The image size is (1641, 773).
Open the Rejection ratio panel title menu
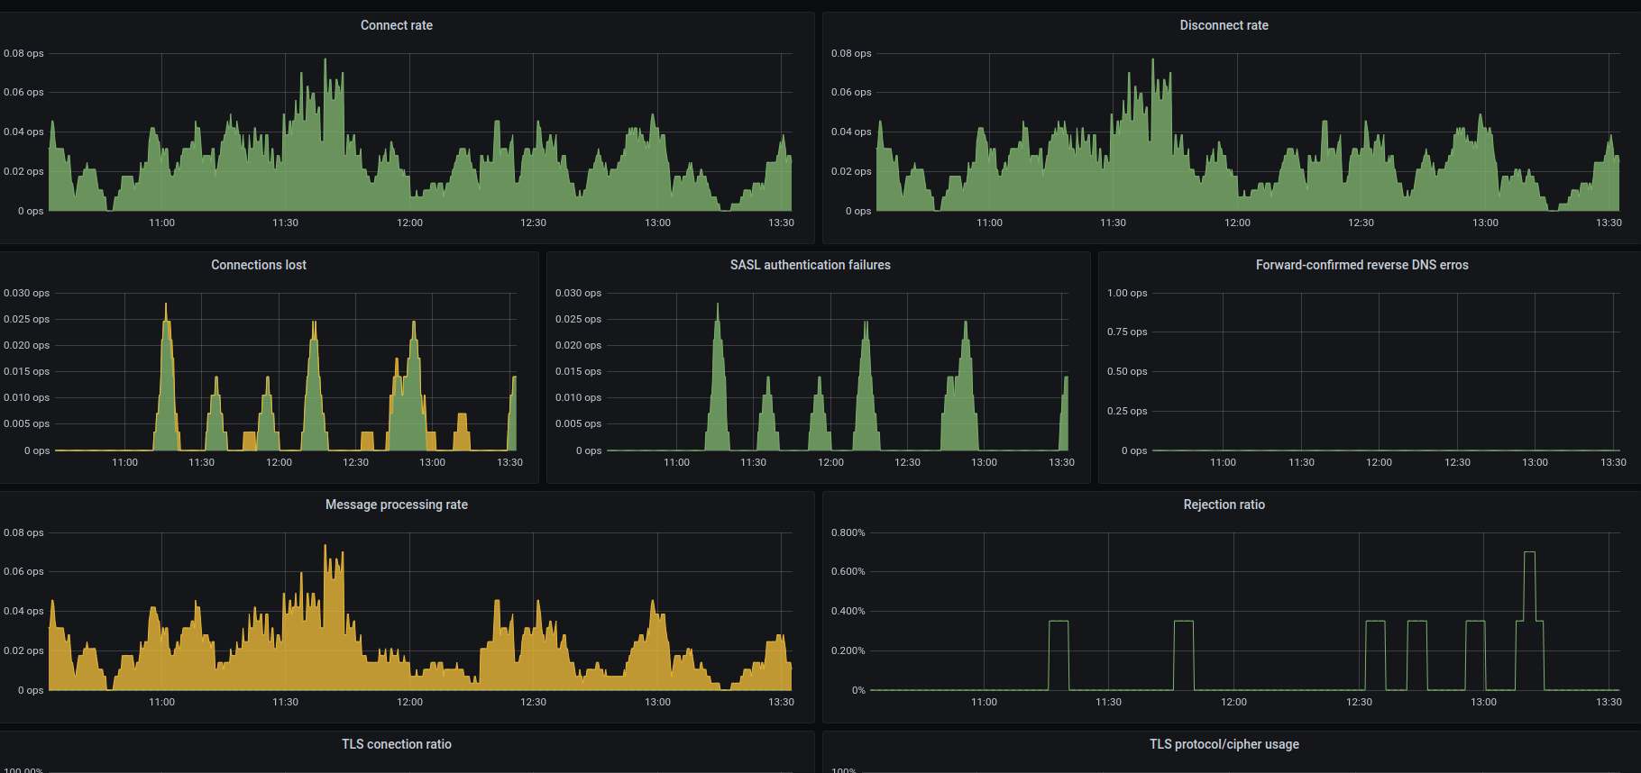[x=1224, y=505]
